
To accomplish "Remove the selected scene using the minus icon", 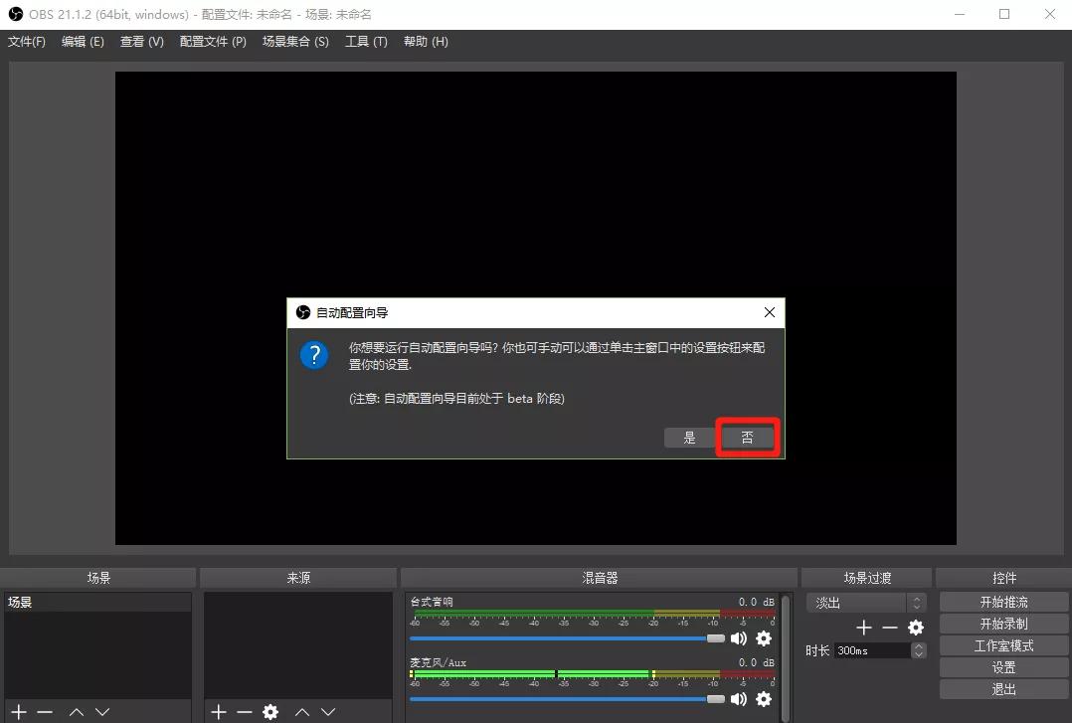I will coord(45,711).
